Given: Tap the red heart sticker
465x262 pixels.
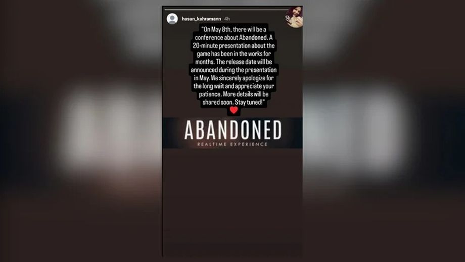Looking at the screenshot, I should [x=234, y=110].
